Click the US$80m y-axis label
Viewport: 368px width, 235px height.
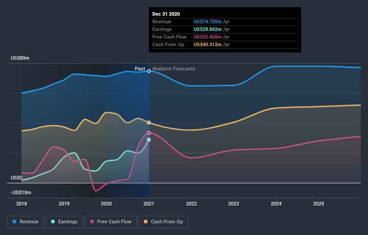tap(20, 58)
